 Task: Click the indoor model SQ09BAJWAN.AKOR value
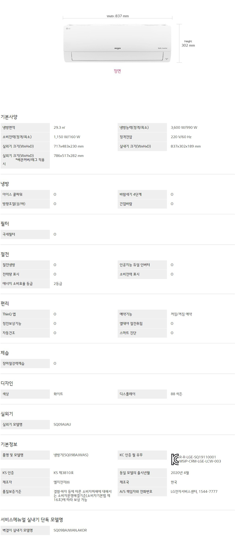point(70,530)
